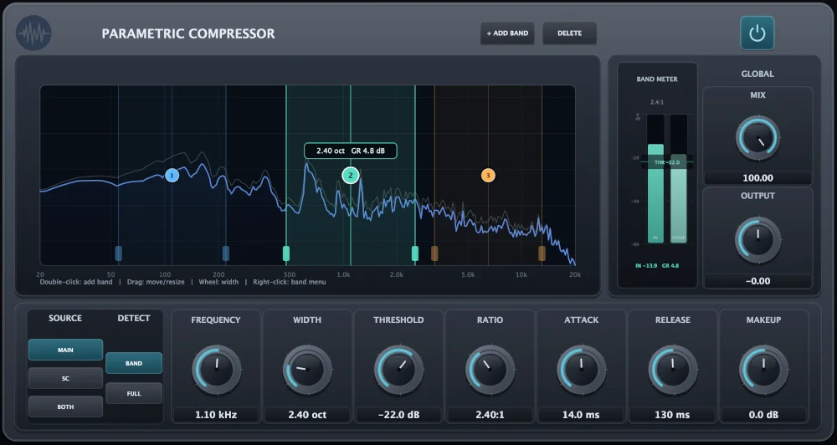Set detect mode to FULL
The width and height of the screenshot is (837, 445).
tap(133, 393)
